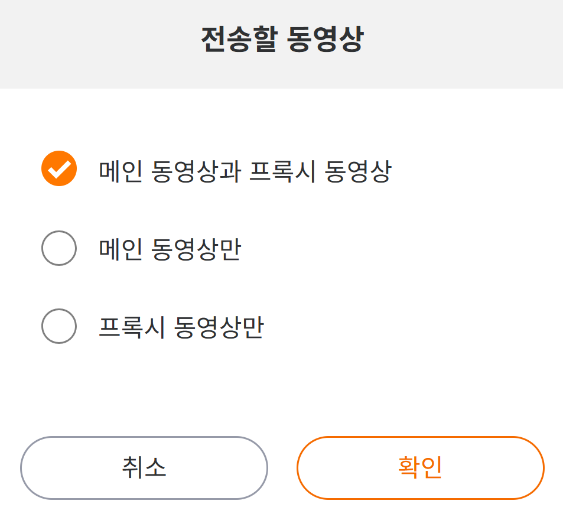Image resolution: width=563 pixels, height=517 pixels.
Task: Select the '프록시 동영상만' radio circle
Action: pyautogui.click(x=59, y=326)
